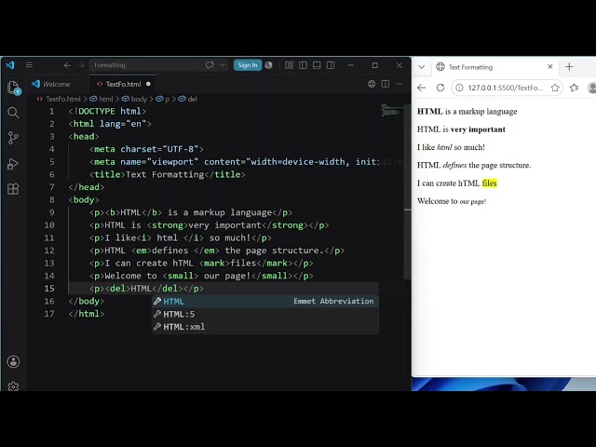Click the chat icon in the command bar
The height and width of the screenshot is (447, 596).
point(210,65)
